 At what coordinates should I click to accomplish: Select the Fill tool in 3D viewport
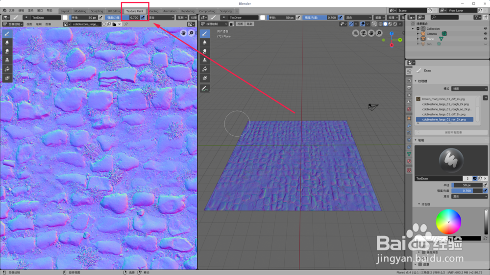(x=205, y=69)
